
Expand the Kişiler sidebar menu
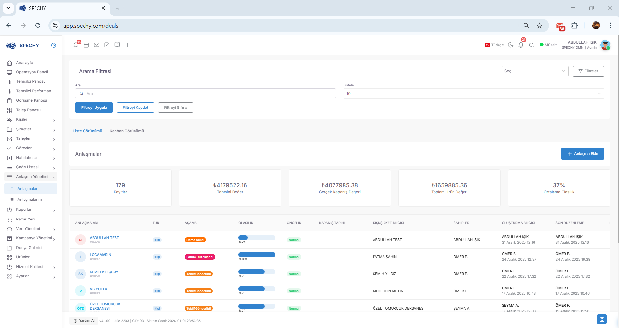31,120
